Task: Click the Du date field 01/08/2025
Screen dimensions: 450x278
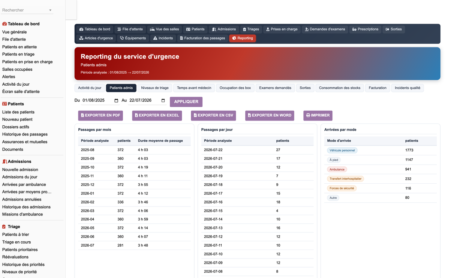Action: tap(100, 101)
